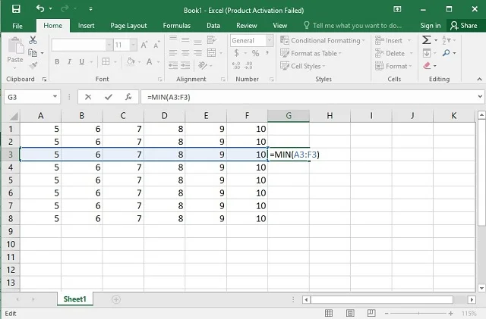Cancel the formula entry with X icon
The image size is (486, 319).
click(x=89, y=97)
